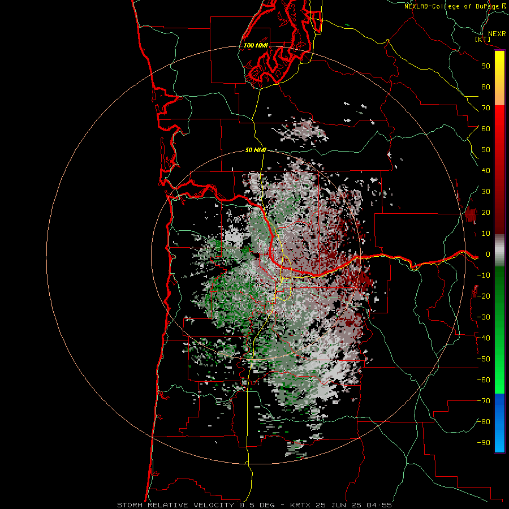Click the "-80" scale value
The height and width of the screenshot is (509, 509).
coord(484,422)
